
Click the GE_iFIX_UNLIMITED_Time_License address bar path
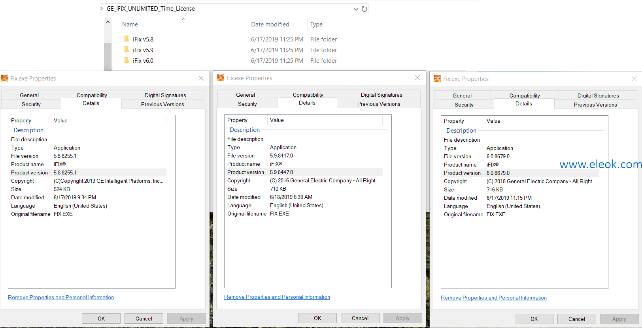(151, 8)
